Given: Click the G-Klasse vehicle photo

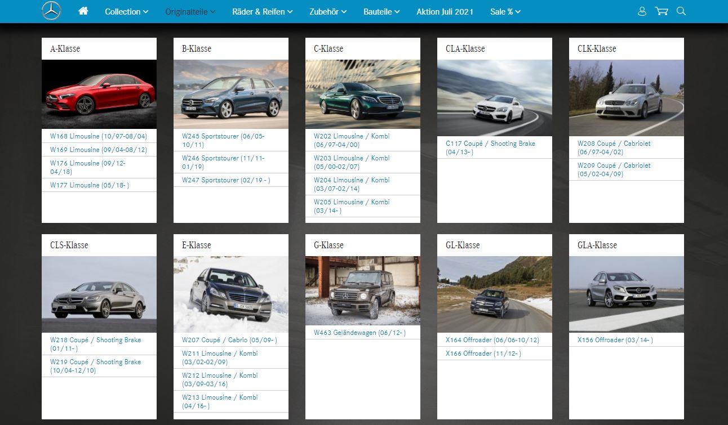Looking at the screenshot, I should 363,290.
